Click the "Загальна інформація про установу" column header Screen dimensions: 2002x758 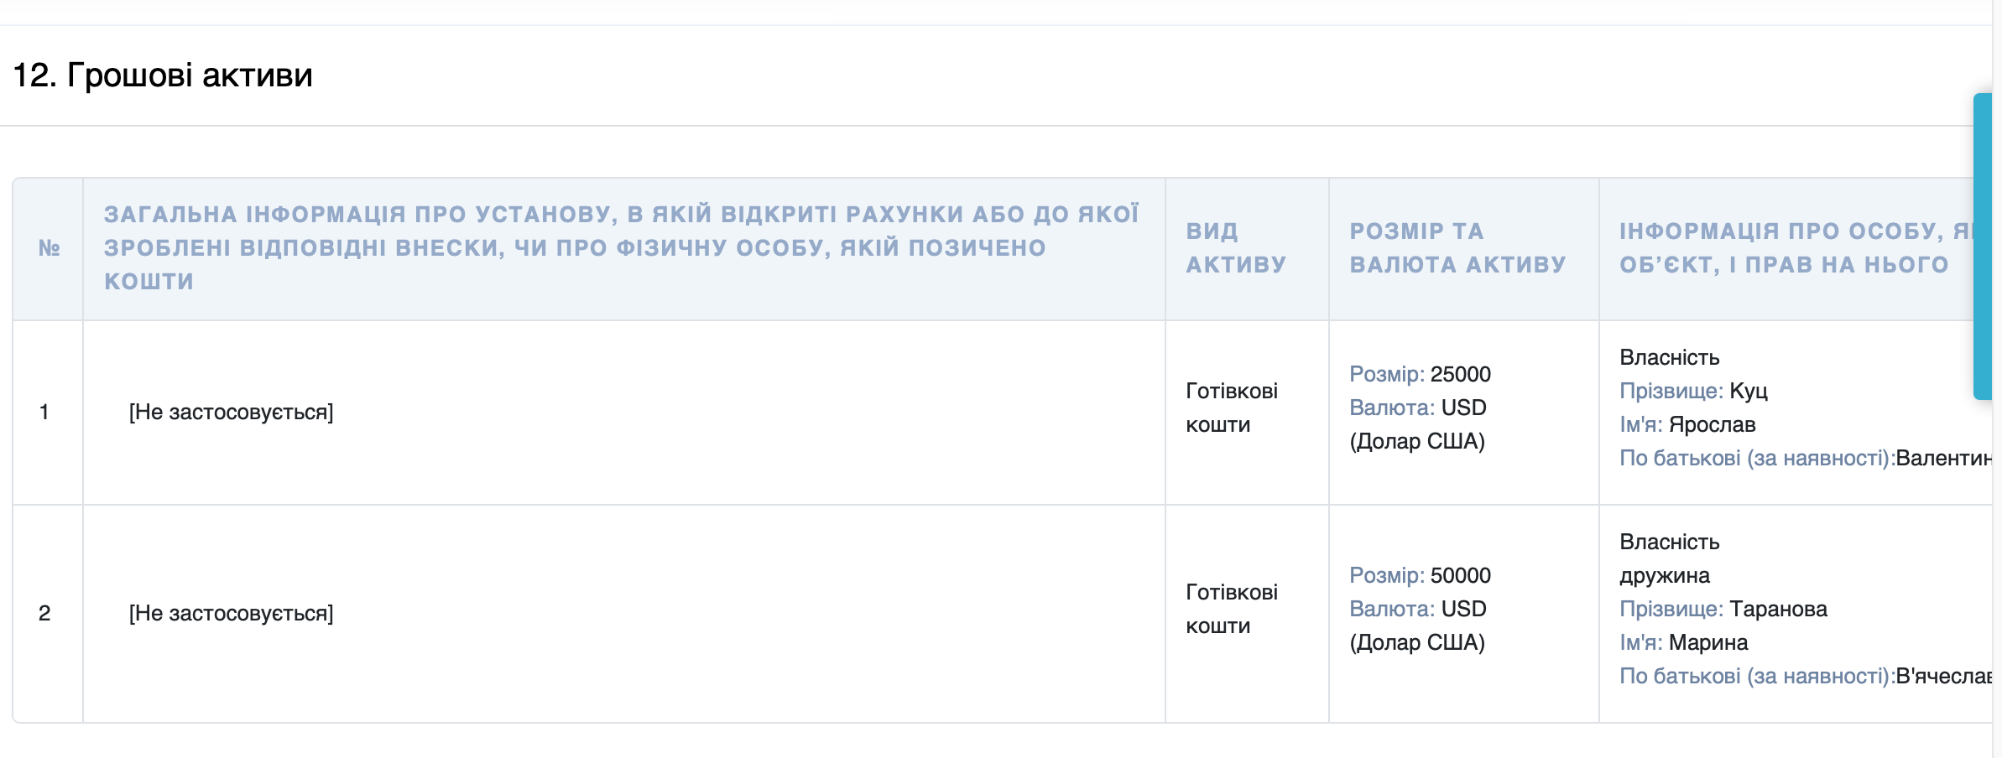click(621, 248)
